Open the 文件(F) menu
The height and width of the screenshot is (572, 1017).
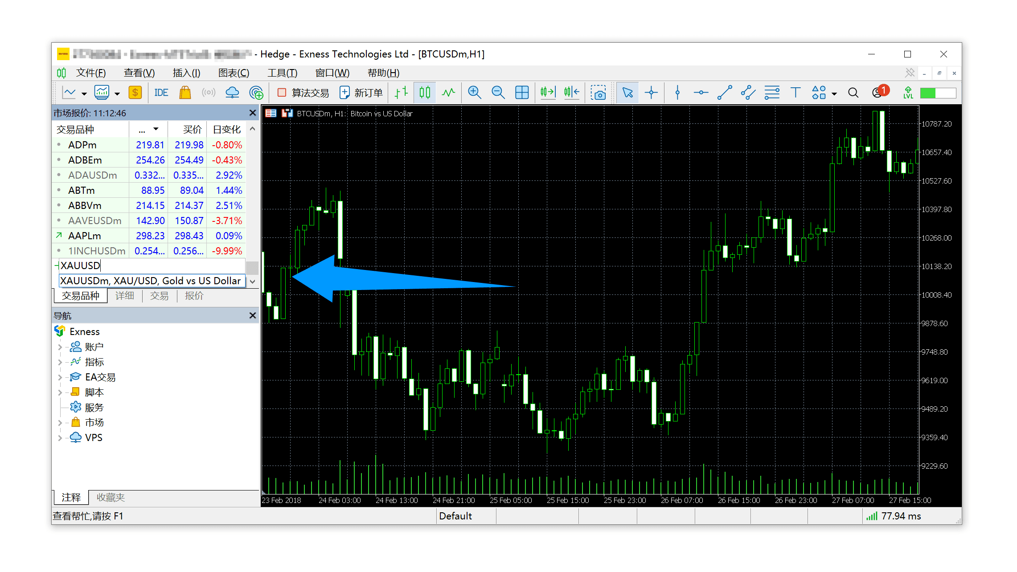click(91, 73)
